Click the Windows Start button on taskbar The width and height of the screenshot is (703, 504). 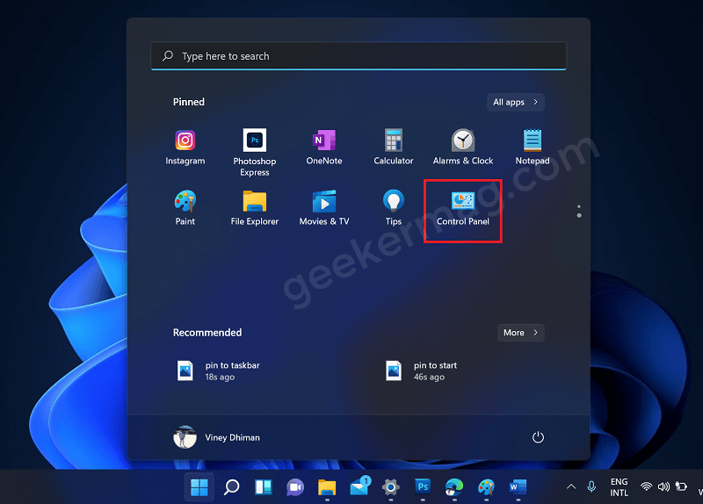199,487
